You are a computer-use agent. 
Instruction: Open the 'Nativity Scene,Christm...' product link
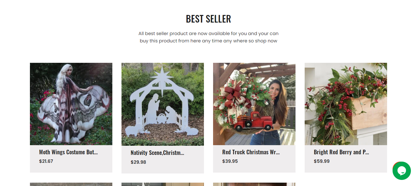click(157, 153)
